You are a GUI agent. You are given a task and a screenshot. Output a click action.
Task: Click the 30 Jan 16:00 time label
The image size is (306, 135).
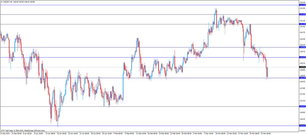point(107,134)
